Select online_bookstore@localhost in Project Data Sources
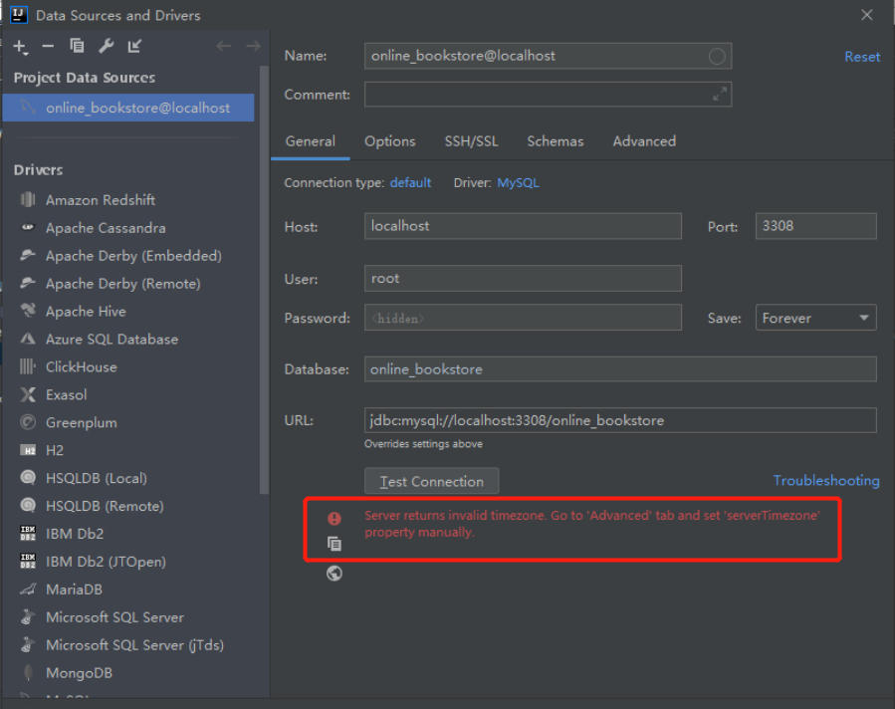 (x=128, y=108)
